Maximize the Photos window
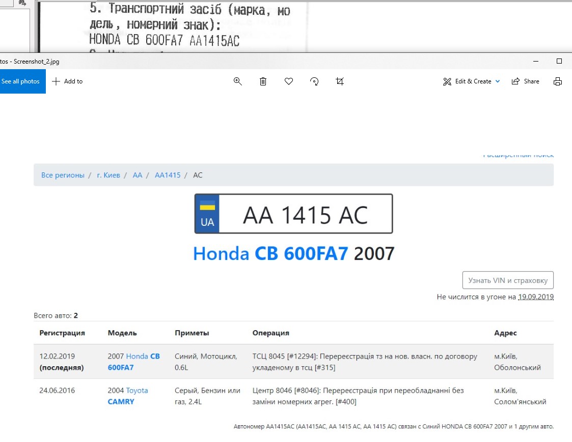572x442 pixels. pyautogui.click(x=559, y=61)
